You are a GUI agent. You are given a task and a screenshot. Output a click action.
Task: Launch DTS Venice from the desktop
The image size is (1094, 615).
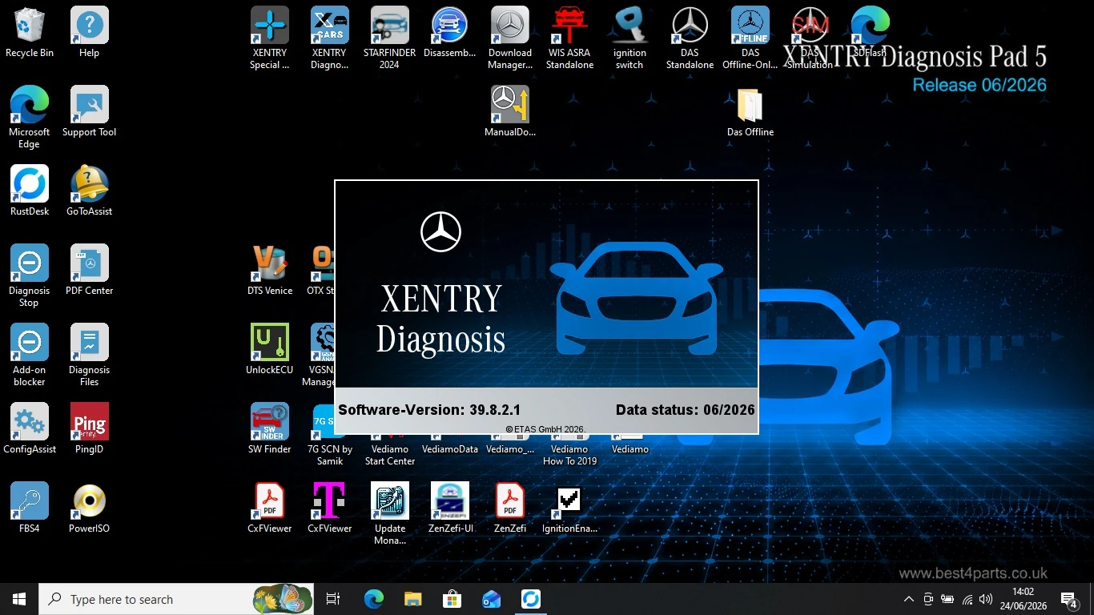coord(270,271)
